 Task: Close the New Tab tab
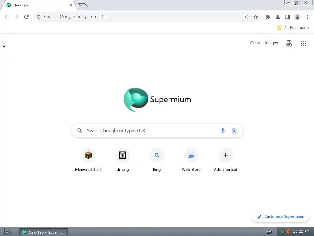pos(71,5)
